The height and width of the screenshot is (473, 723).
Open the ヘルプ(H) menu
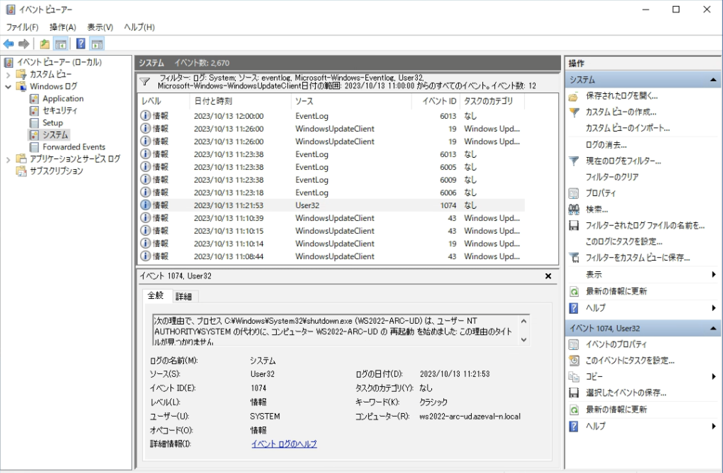(139, 27)
